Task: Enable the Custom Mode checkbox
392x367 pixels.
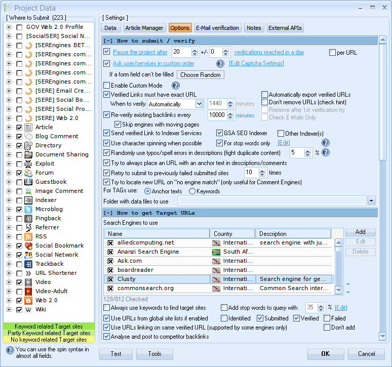Action: pos(107,86)
